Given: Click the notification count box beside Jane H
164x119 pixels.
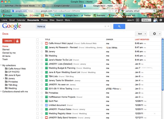Looking at the screenshot, I should [137, 20].
